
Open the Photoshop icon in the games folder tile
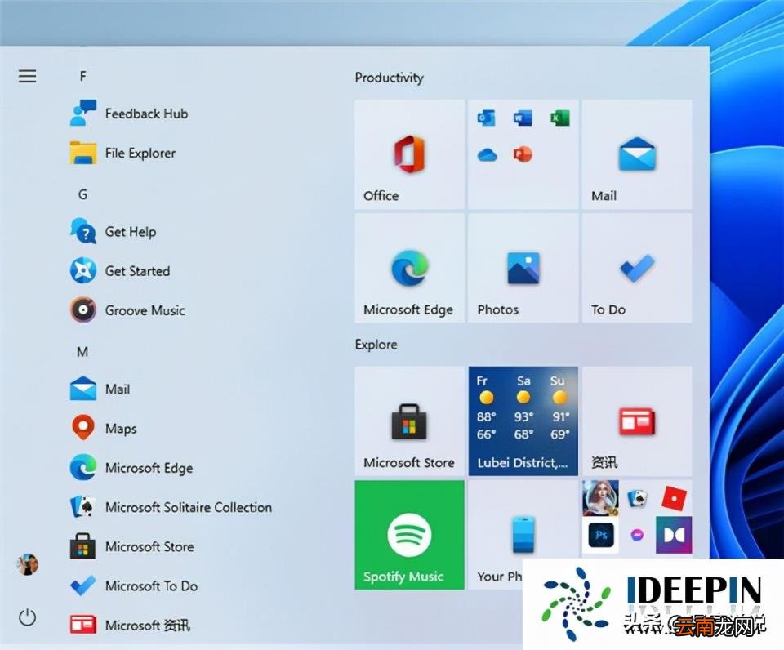(601, 535)
